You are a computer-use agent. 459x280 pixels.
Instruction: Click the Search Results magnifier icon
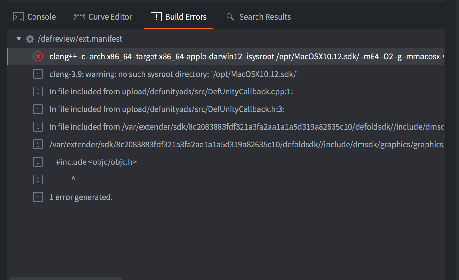(x=230, y=17)
